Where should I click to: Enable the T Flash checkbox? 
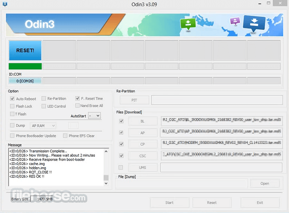tap(12, 114)
